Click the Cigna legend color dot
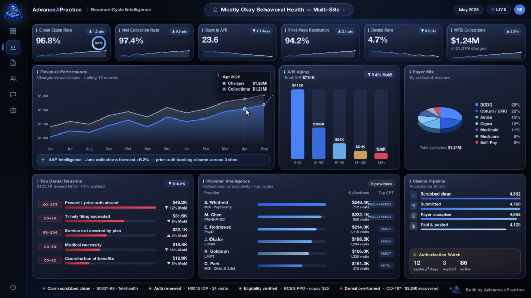This screenshot has width=531, height=298. coord(477,124)
